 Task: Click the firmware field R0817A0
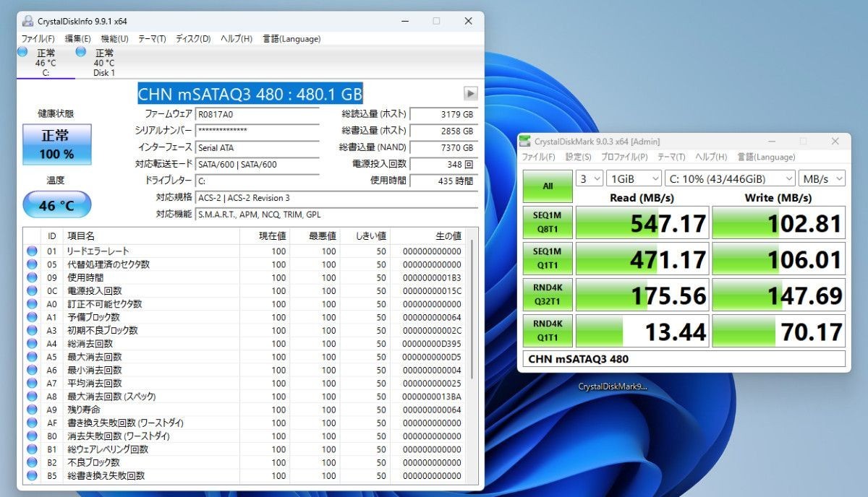pyautogui.click(x=257, y=114)
